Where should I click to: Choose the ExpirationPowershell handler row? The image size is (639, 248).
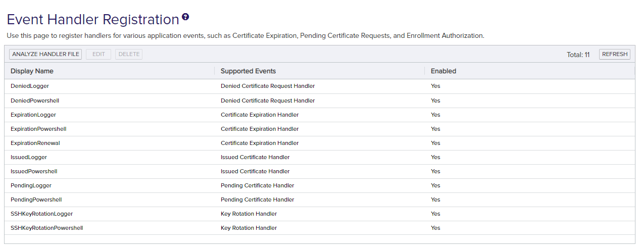[38, 129]
